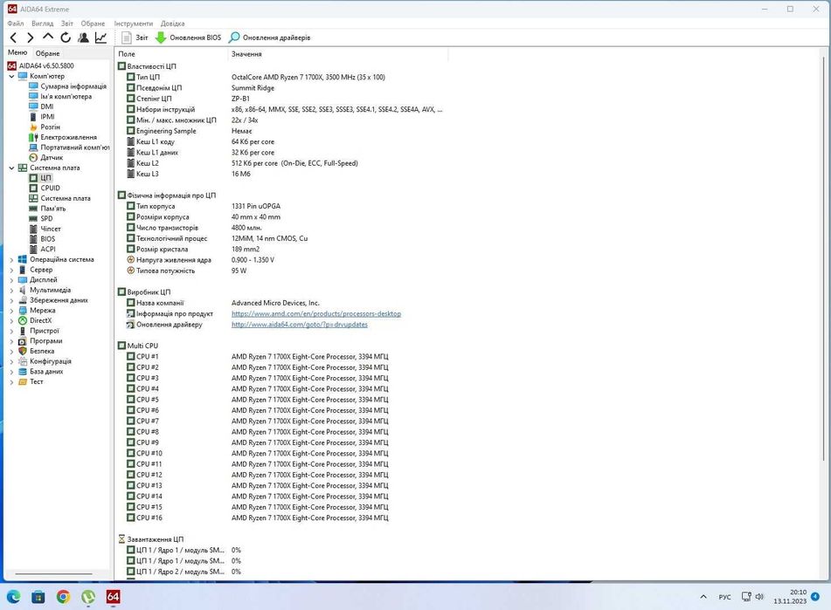Select the Кеш L3 row
The width and height of the screenshot is (831, 610).
280,174
